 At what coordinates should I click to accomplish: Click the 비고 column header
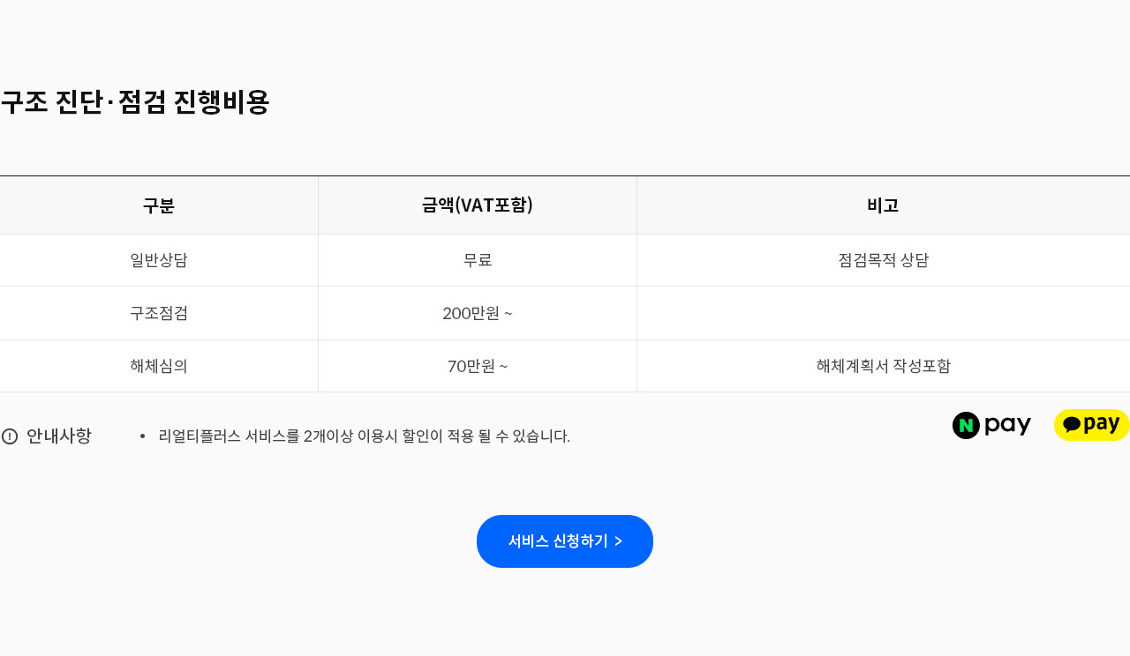pyautogui.click(x=883, y=205)
